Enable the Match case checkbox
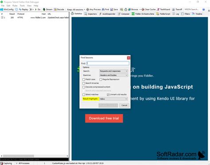The width and height of the screenshot is (210, 165). (84, 80)
